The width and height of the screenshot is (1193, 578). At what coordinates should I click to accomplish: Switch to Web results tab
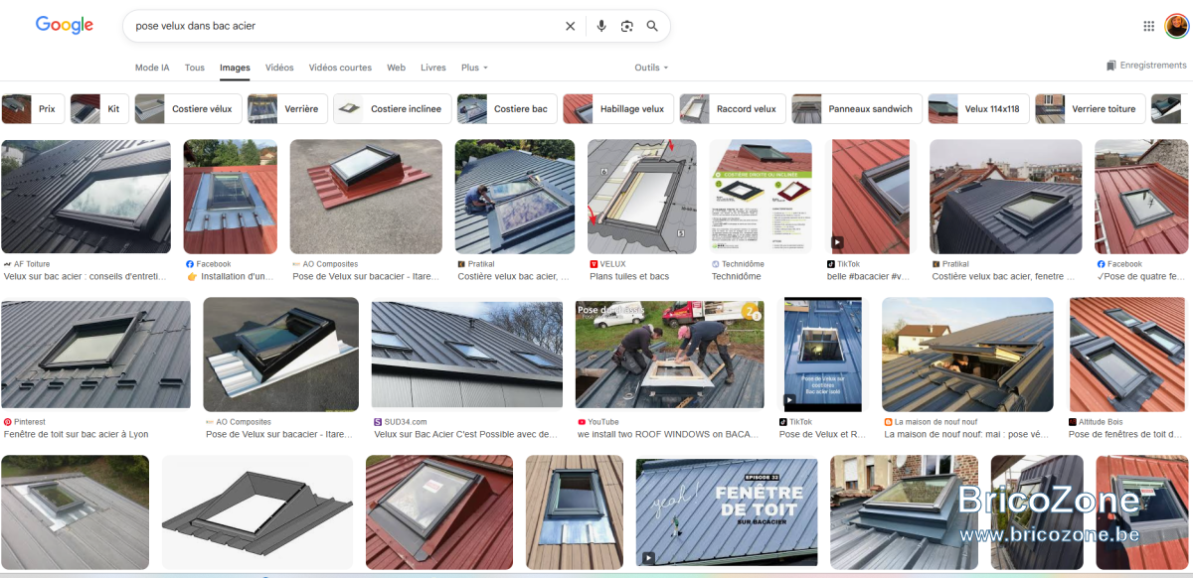(396, 68)
